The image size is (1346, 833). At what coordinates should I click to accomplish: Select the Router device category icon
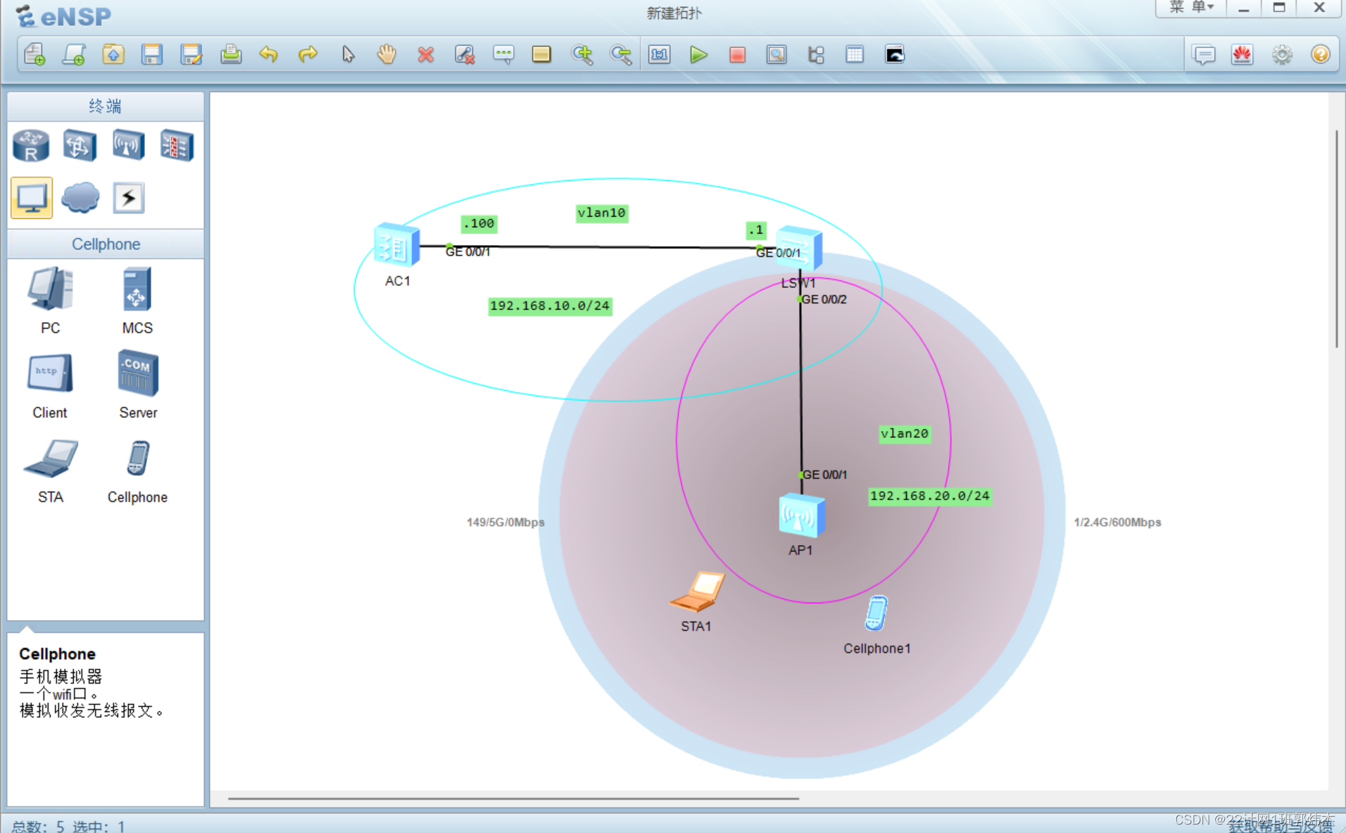coord(31,146)
